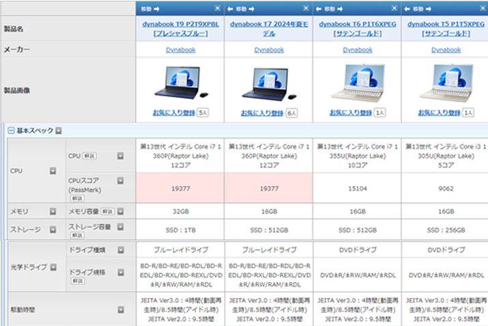Click Dynabook maker link under T7

click(x=269, y=50)
